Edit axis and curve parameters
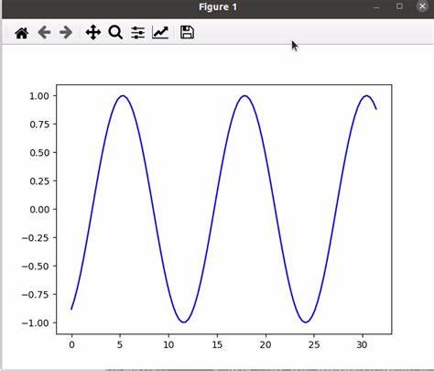This screenshot has height=371, width=434. click(160, 32)
